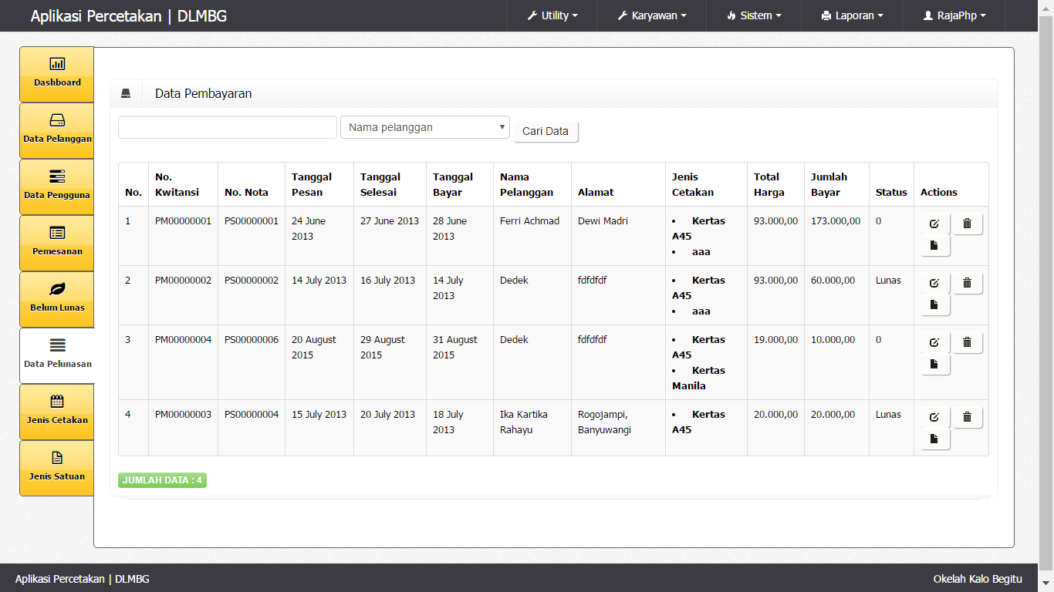Open document icon for receipt PM00000004
This screenshot has height=592, width=1054.
click(x=934, y=364)
